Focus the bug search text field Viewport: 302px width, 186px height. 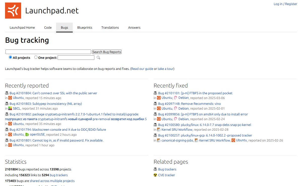click(x=48, y=52)
